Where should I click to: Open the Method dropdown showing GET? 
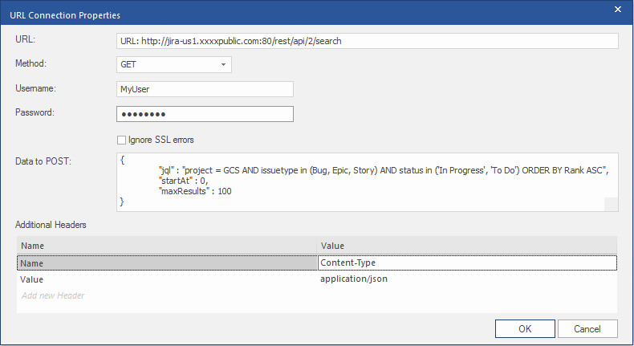(174, 64)
